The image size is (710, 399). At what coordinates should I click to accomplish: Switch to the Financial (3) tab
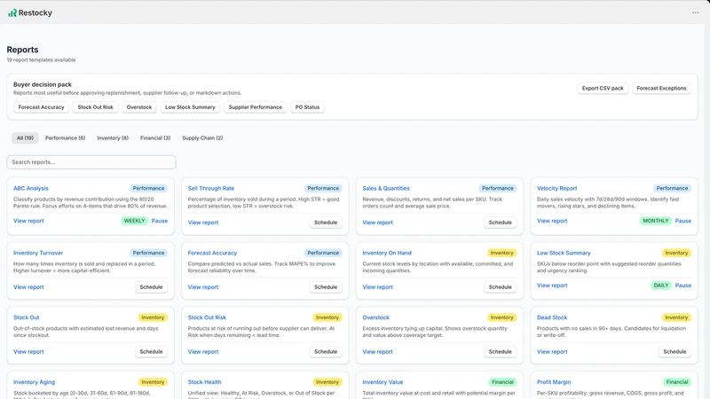[155, 138]
